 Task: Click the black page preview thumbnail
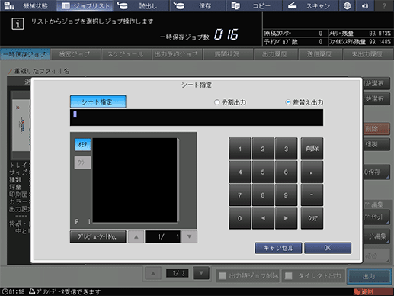pyautogui.click(x=135, y=180)
